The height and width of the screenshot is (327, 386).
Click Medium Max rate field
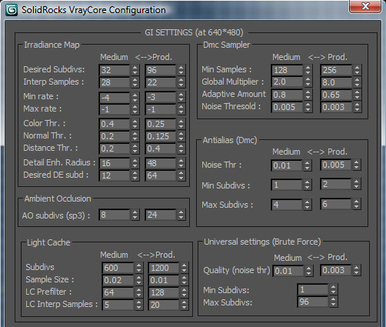click(115, 109)
